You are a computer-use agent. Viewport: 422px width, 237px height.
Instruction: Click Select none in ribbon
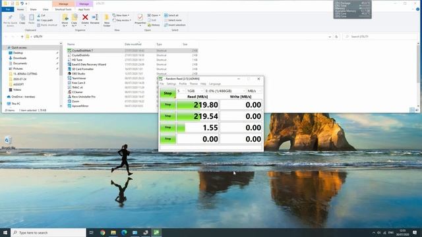point(173,20)
